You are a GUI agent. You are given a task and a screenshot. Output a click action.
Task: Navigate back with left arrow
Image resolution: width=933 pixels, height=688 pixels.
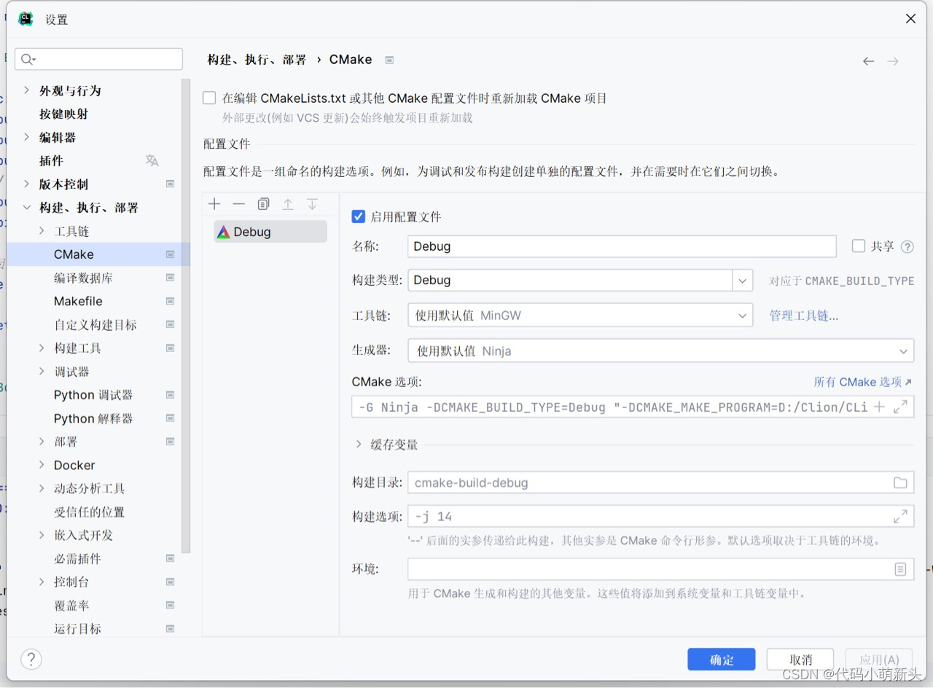868,61
